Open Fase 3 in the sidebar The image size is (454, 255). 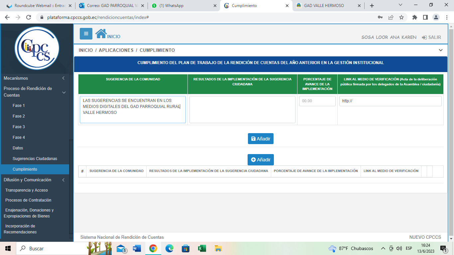pos(19,127)
